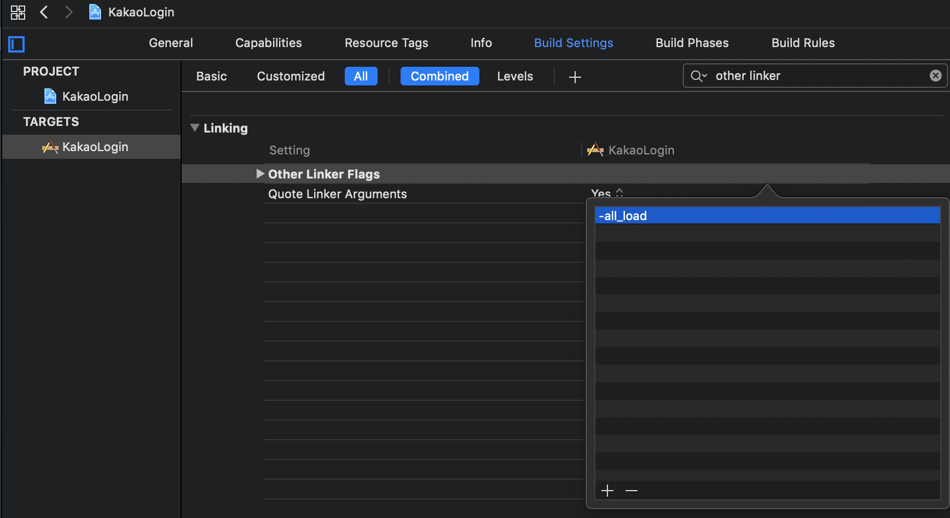The width and height of the screenshot is (950, 518).
Task: Switch to the Capabilities tab
Action: pos(269,43)
